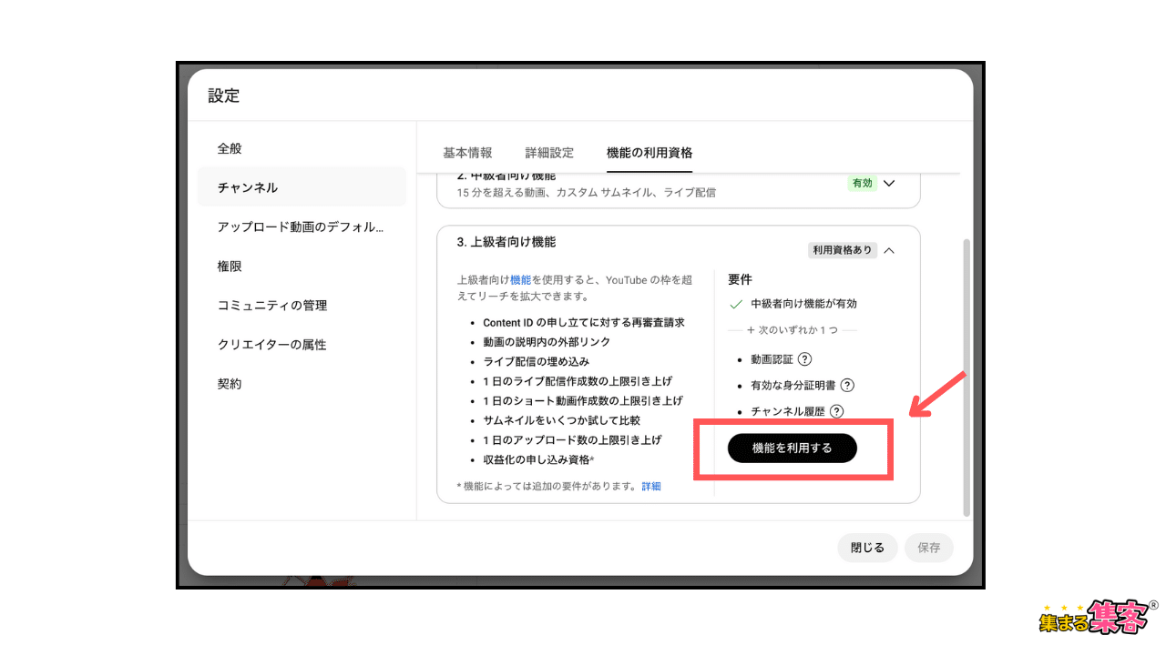
Task: Open the blue 機能 link
Action: (x=520, y=280)
